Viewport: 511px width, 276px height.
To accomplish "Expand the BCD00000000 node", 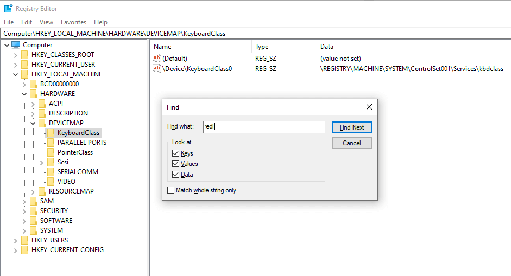I will coord(24,85).
